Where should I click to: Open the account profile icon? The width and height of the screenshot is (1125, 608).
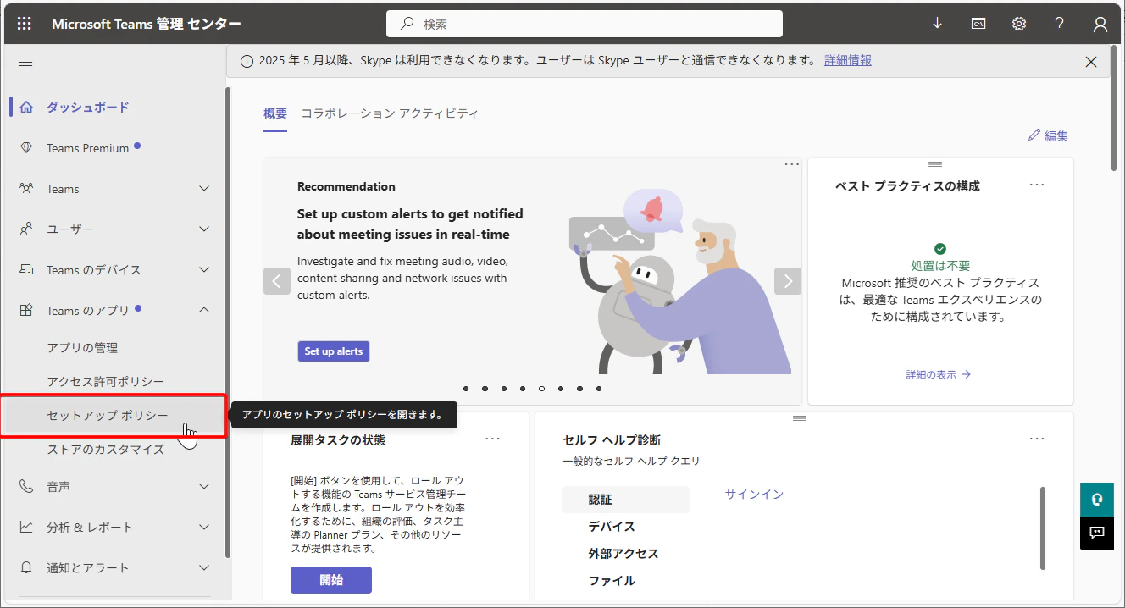tap(1100, 24)
